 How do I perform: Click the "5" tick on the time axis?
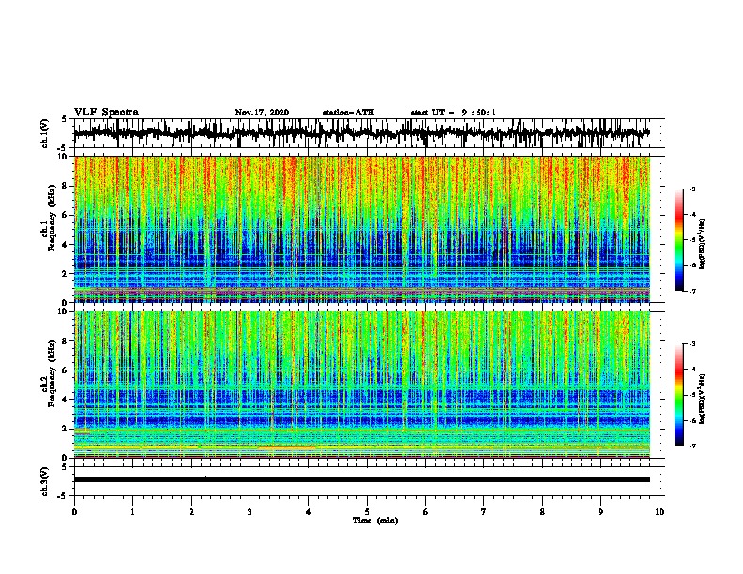(367, 512)
